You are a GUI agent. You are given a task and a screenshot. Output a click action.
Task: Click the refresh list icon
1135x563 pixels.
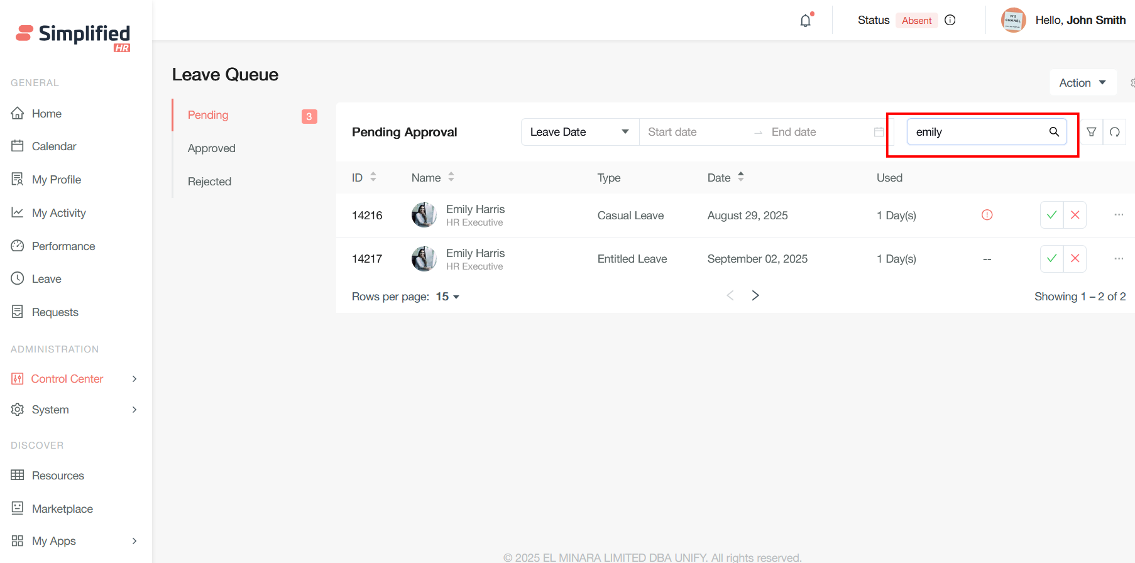1114,132
